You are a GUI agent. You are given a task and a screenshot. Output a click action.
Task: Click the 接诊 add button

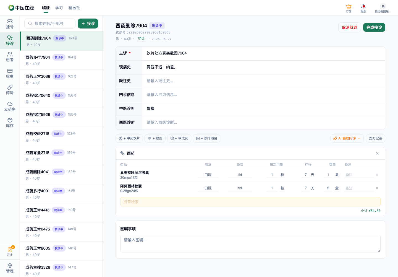(88, 24)
